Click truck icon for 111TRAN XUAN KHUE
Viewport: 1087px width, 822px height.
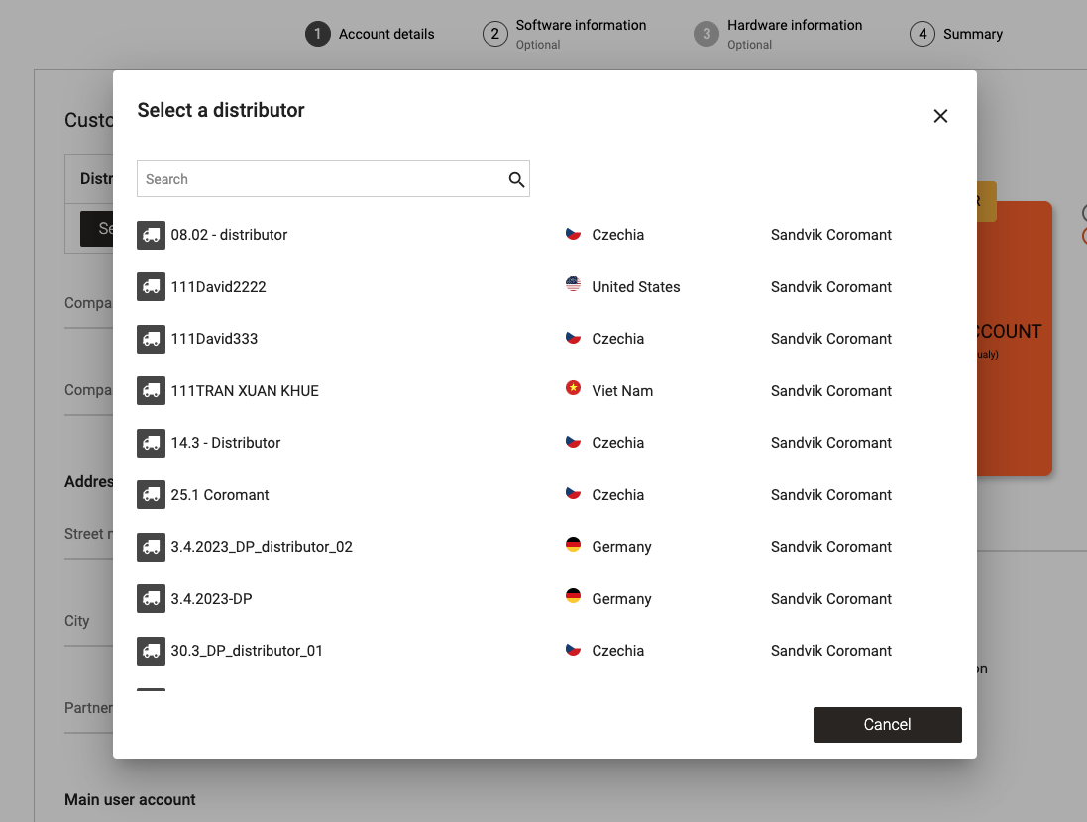tap(151, 391)
